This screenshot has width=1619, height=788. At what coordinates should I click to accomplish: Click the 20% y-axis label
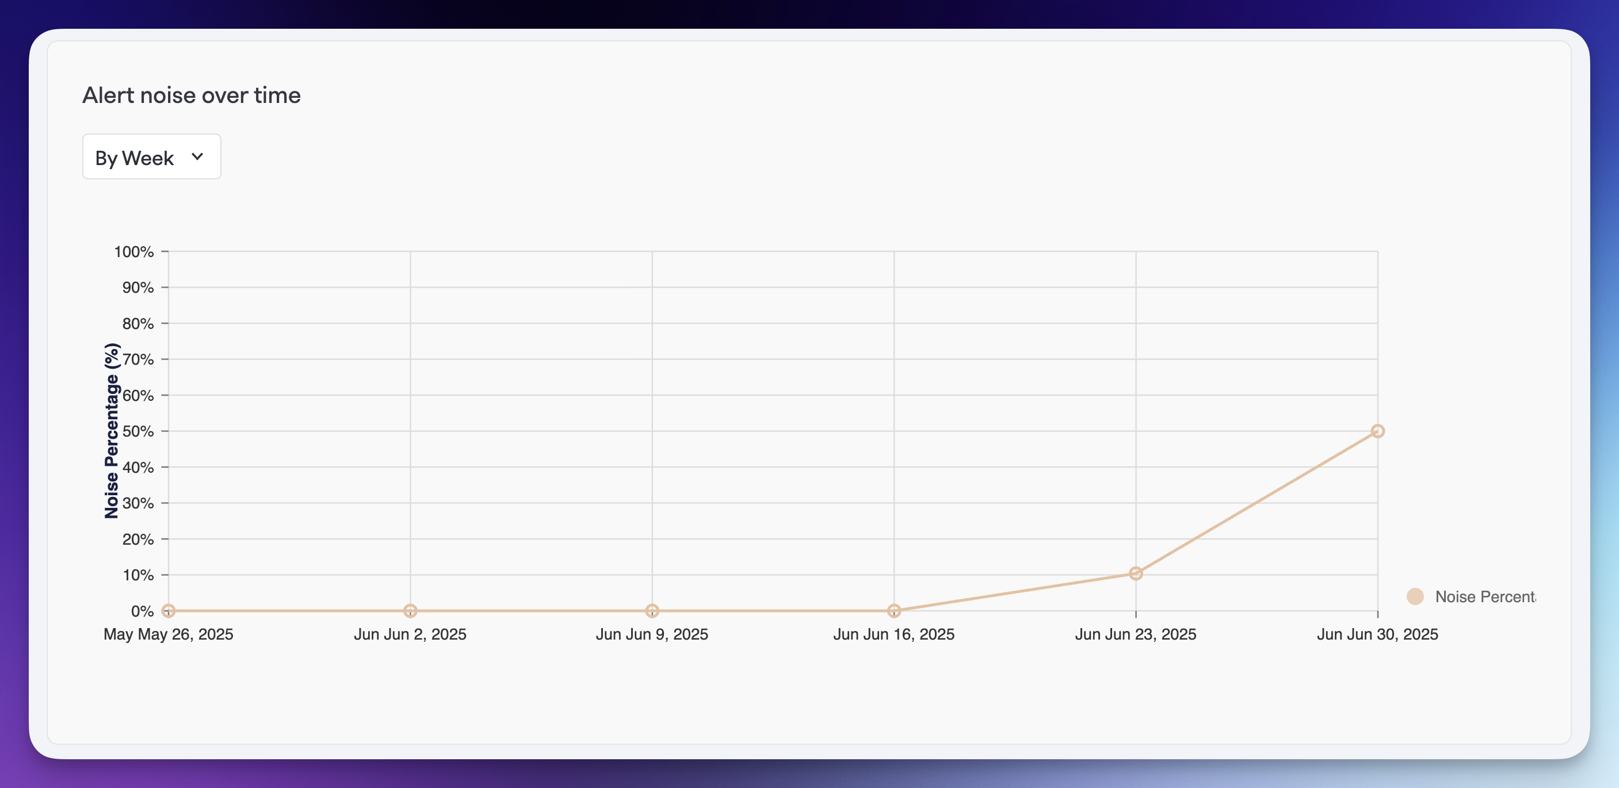pos(138,539)
